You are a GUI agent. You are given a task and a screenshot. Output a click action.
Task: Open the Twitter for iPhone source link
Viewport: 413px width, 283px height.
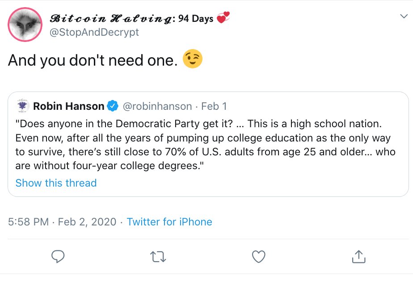click(169, 222)
